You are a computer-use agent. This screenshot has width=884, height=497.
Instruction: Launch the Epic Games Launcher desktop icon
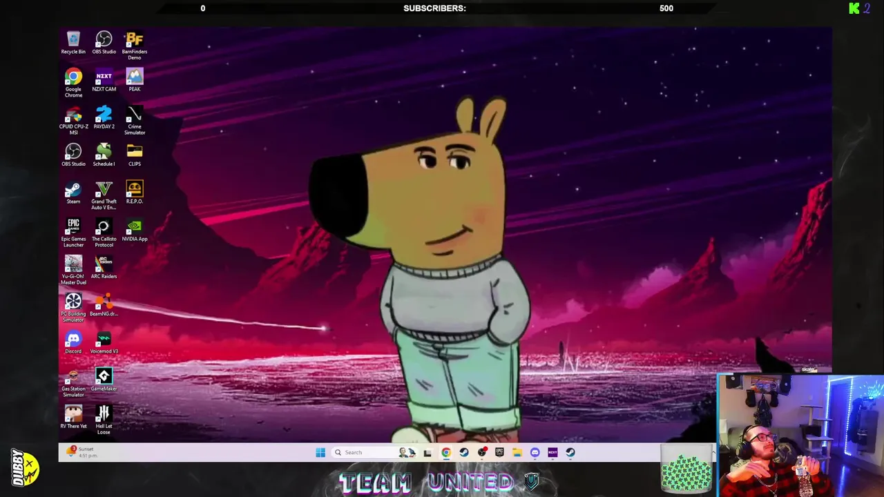(x=73, y=233)
